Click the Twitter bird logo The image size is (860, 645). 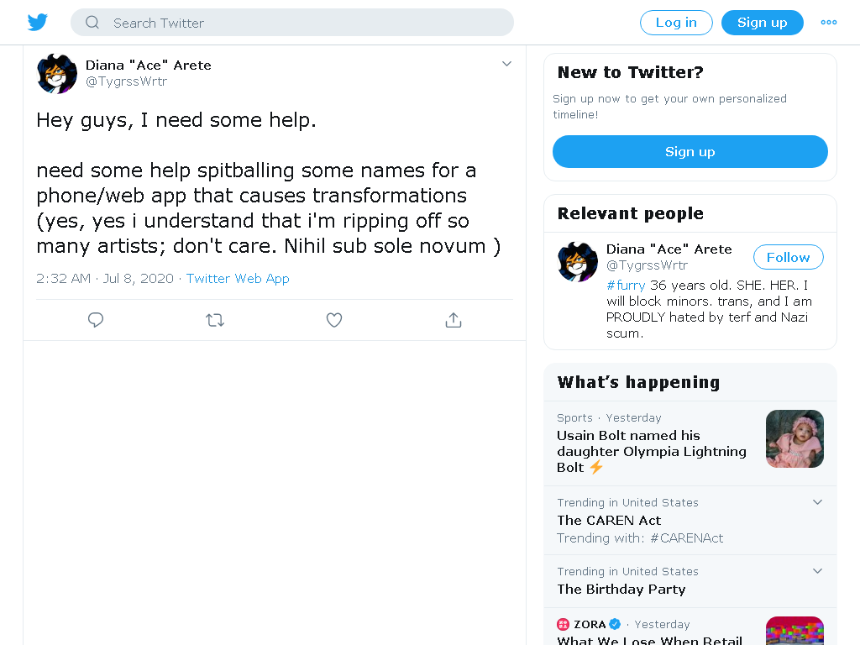point(37,23)
